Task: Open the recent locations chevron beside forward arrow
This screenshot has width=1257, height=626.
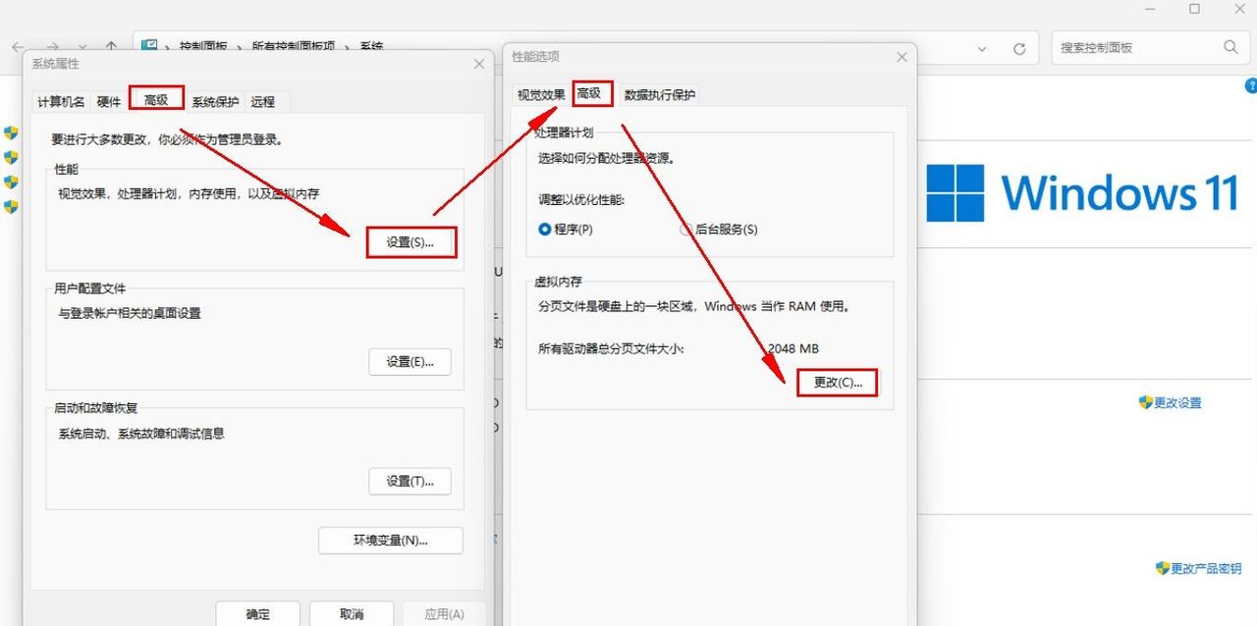Action: 83,47
